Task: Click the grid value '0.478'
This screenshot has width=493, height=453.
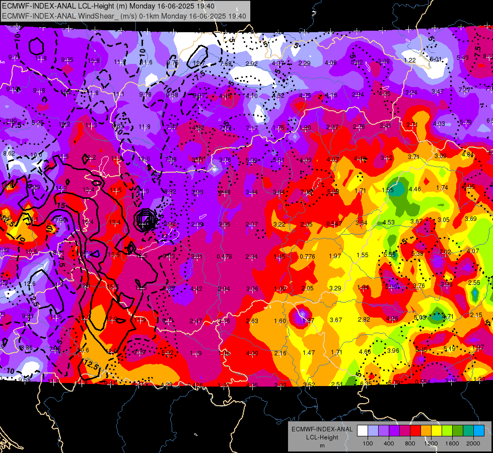Action: click(224, 257)
